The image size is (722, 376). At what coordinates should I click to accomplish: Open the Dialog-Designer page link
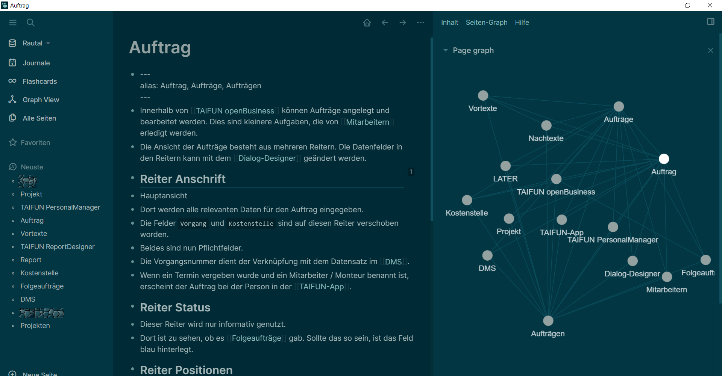pos(267,159)
